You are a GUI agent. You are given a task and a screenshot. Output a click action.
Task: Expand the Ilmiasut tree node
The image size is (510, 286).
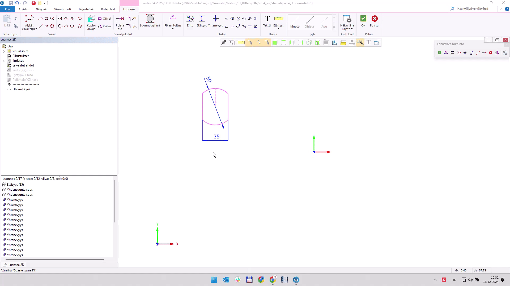pos(4,61)
